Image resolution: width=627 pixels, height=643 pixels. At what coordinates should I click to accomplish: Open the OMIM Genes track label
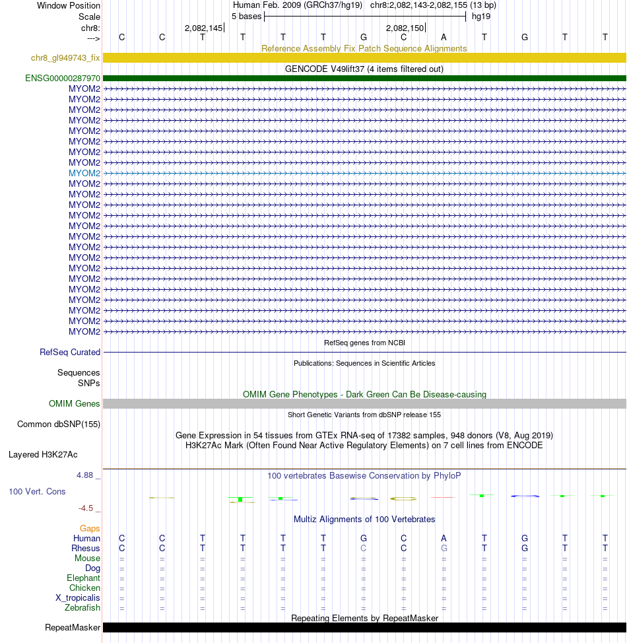[74, 403]
